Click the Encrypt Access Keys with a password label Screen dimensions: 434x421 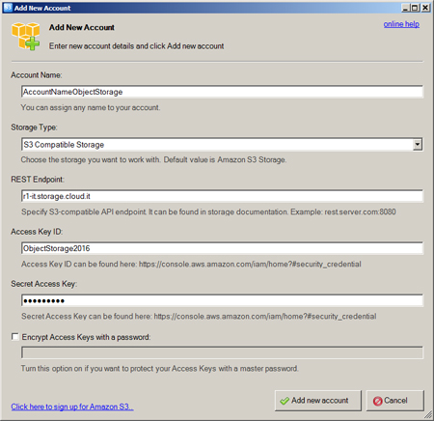point(86,337)
